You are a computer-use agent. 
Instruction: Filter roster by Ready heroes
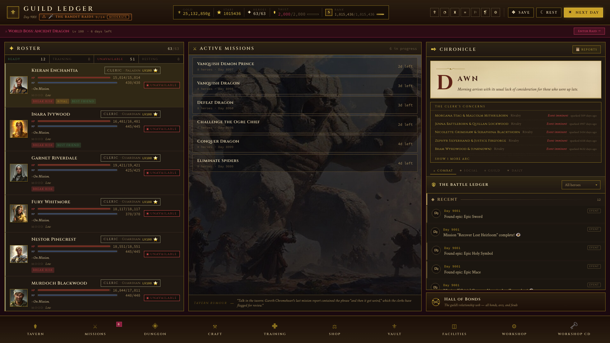[27, 59]
